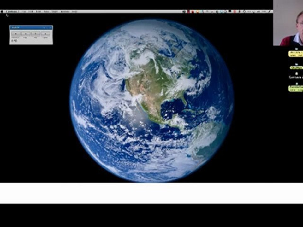Image resolution: width=303 pixels, height=227 pixels.
Task: Open the Apple menu
Action: coord(2,12)
